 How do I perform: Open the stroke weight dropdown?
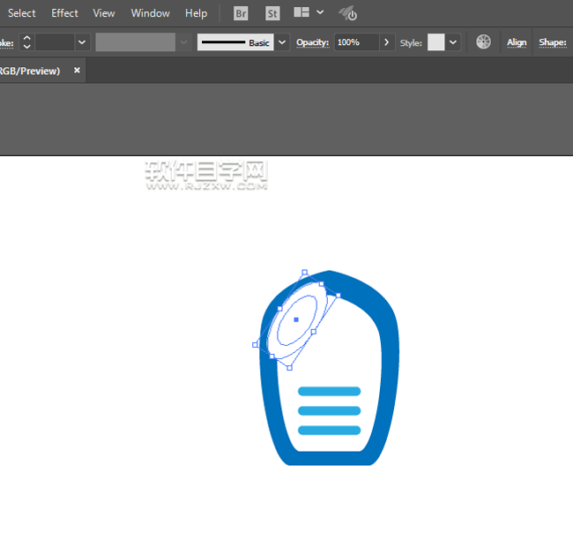pyautogui.click(x=82, y=42)
